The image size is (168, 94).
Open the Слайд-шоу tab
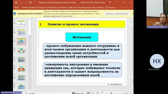coord(72,8)
